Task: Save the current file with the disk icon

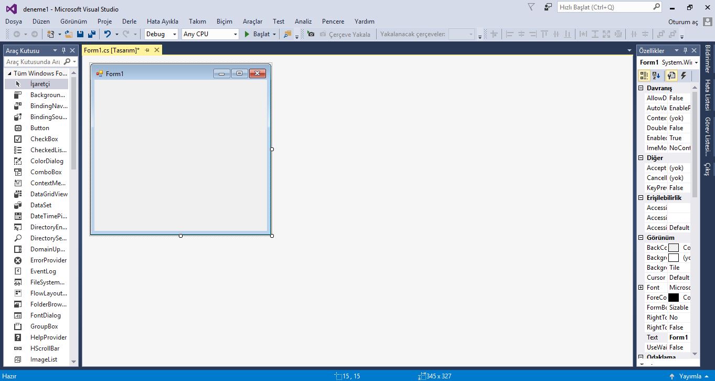Action: 80,34
